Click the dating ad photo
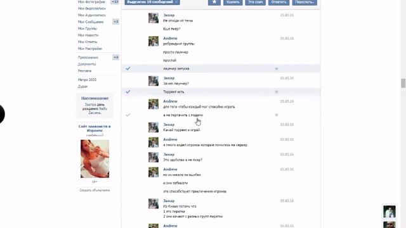This screenshot has height=228, width=406. pyautogui.click(x=95, y=159)
